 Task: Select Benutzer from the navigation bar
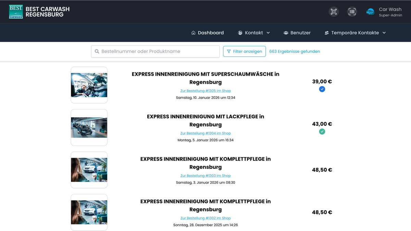tap(301, 33)
